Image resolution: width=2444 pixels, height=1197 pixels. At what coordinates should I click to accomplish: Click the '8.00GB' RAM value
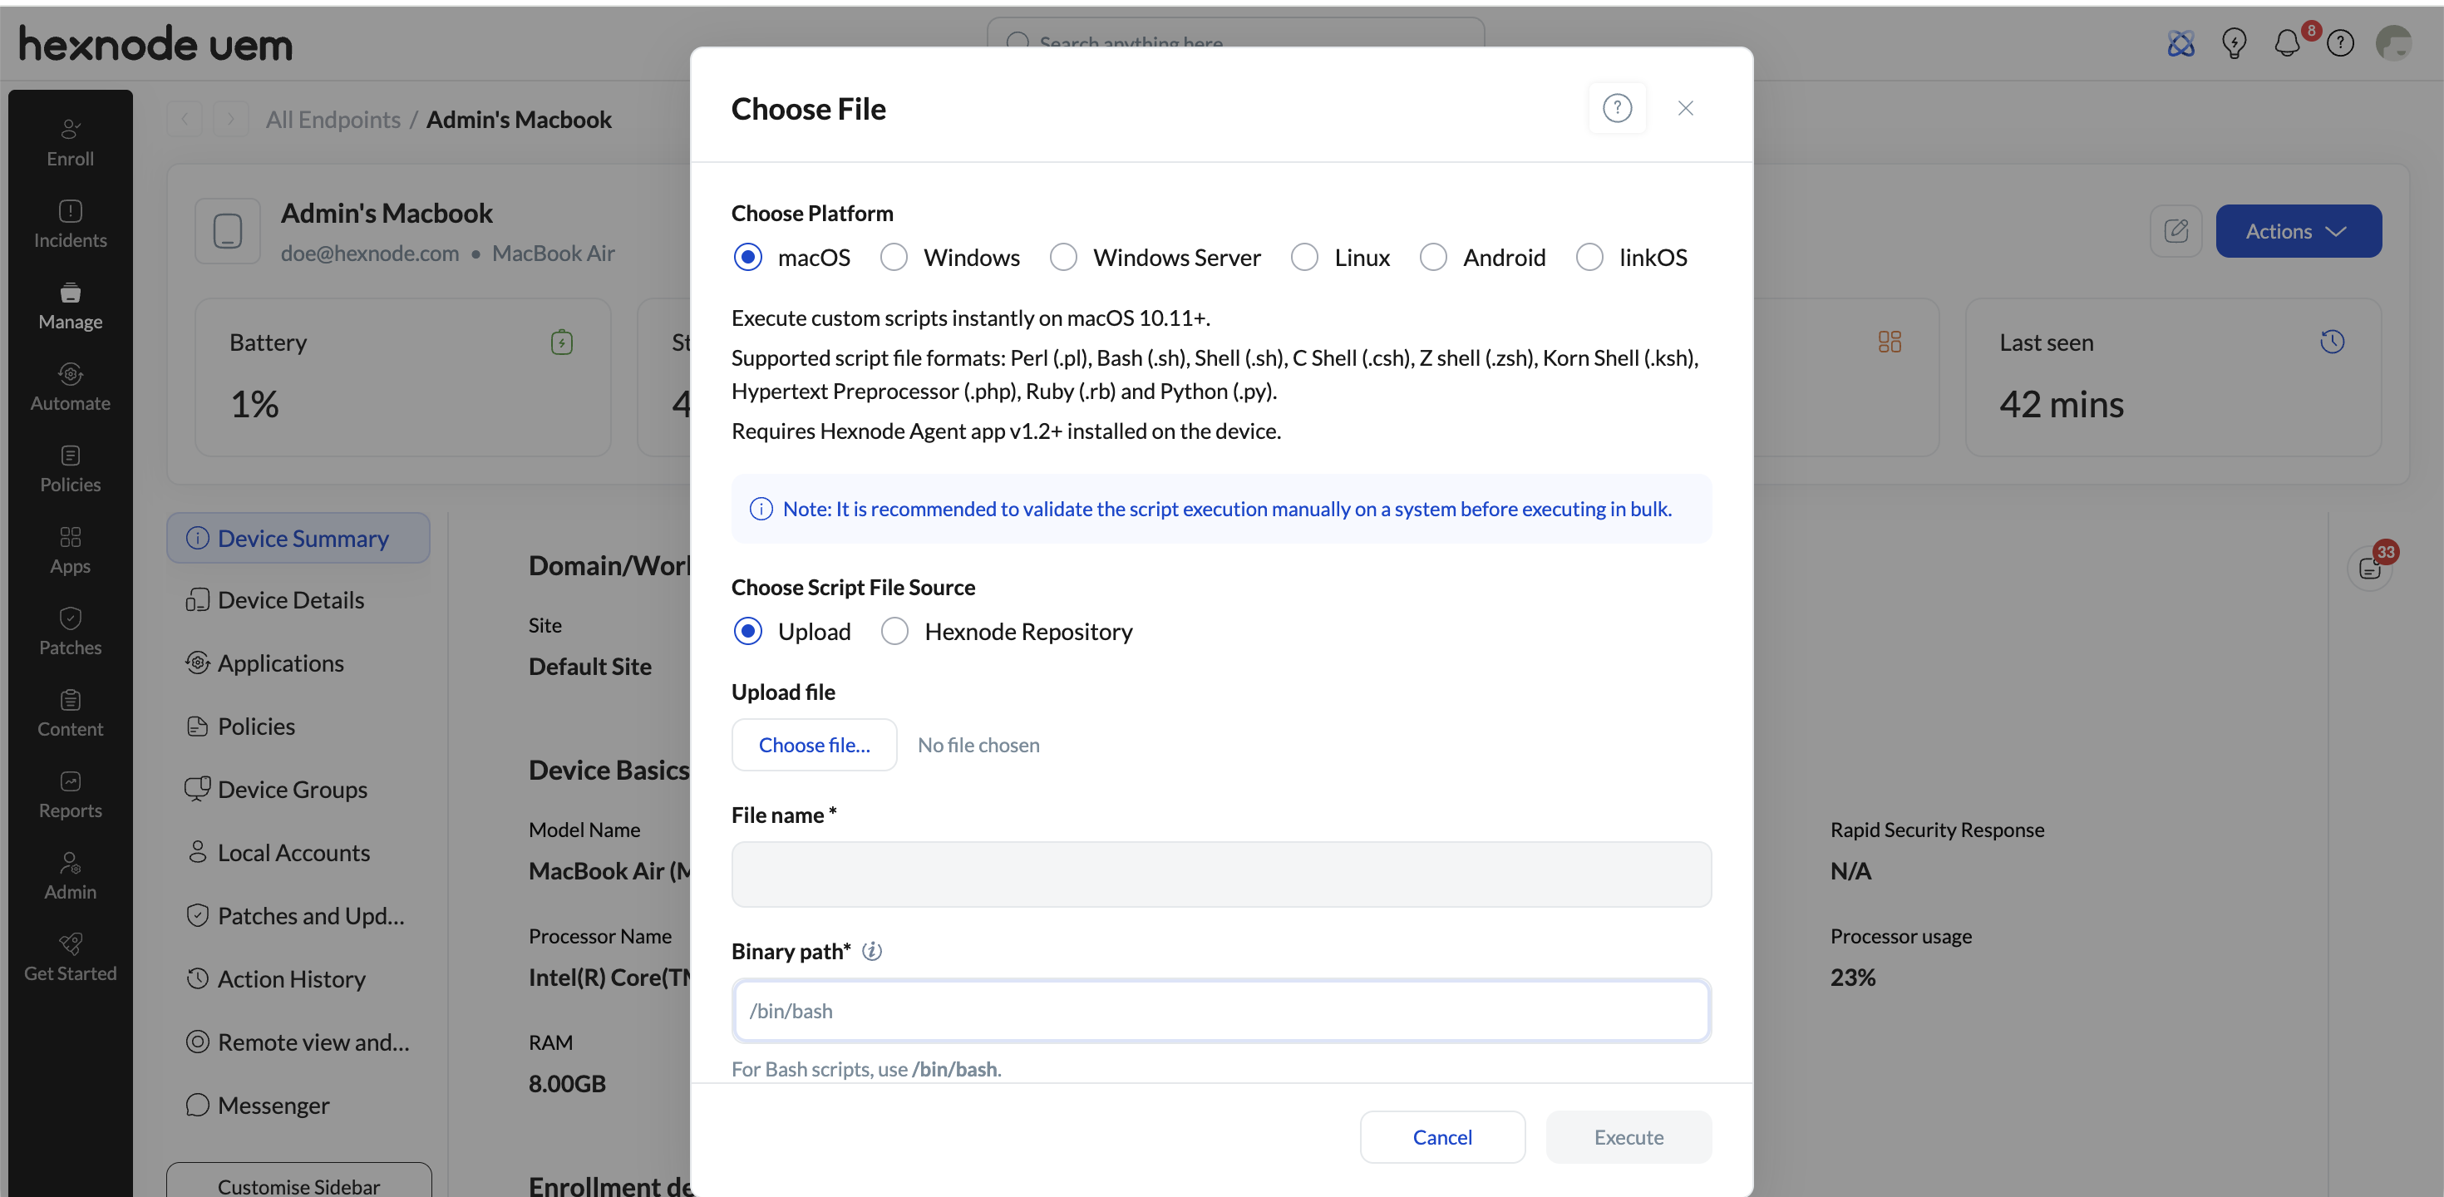tap(567, 1083)
